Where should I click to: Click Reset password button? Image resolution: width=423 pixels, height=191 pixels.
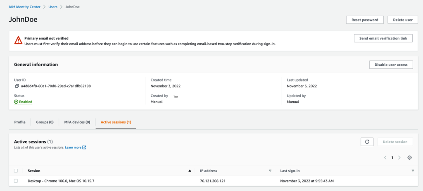(365, 20)
